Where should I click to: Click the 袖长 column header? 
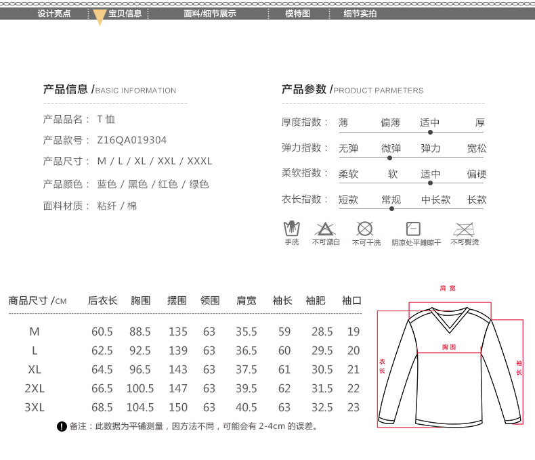pos(282,300)
